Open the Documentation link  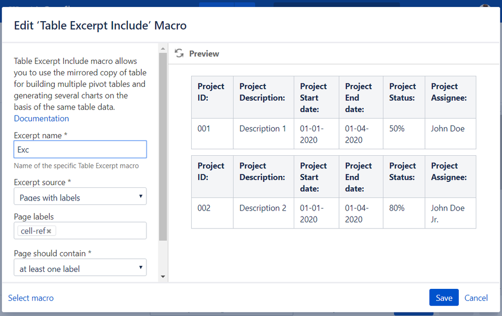[x=41, y=119]
